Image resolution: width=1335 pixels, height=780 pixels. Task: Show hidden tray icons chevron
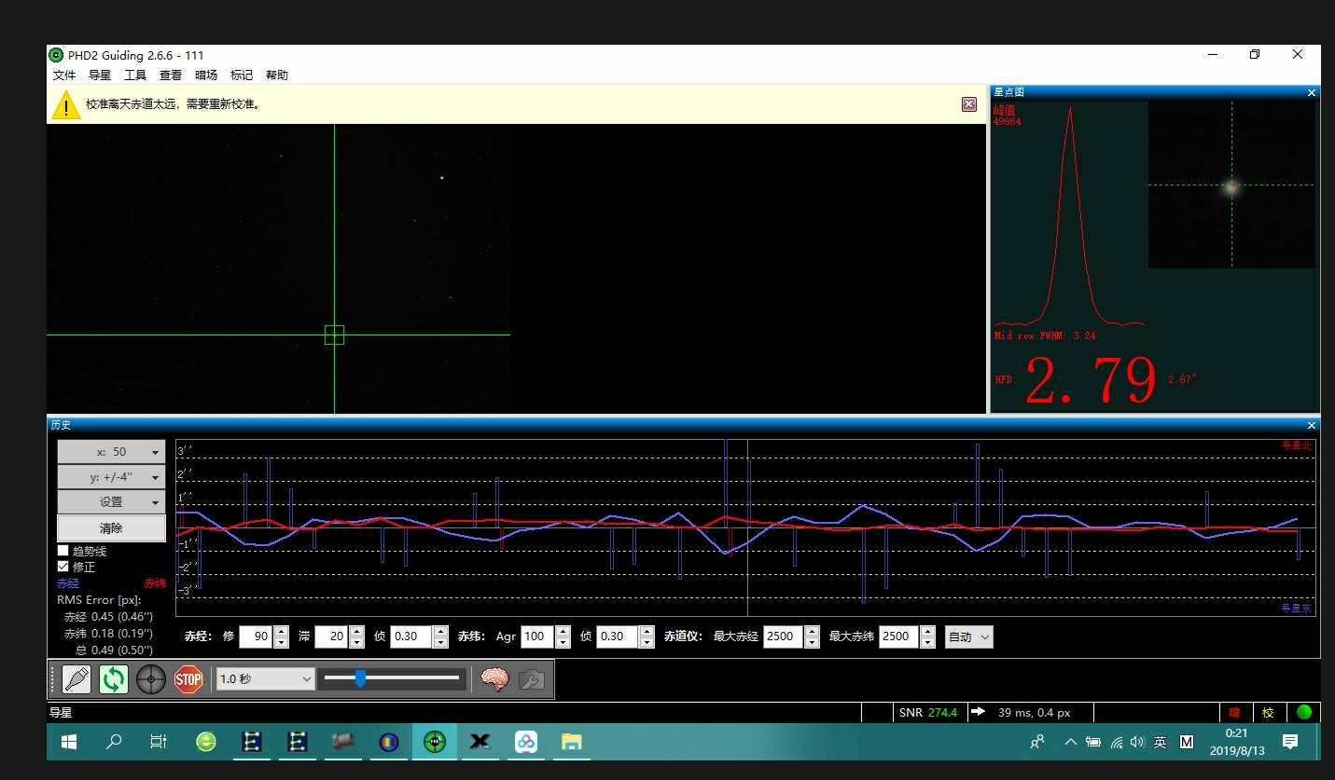tap(1070, 742)
